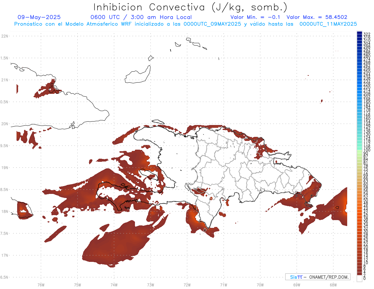Click the '70W' longitude label

pos(260,285)
